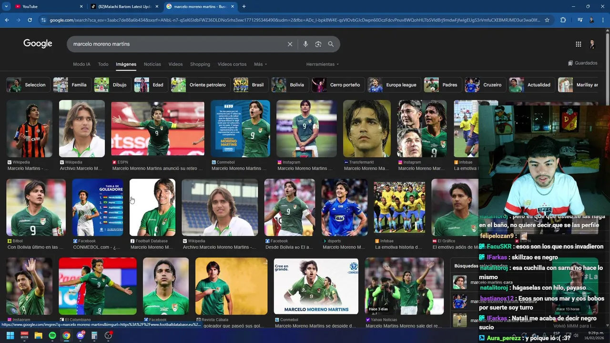Viewport: 610px width, 343px height.
Task: Open the Revista Cábala yellow background image
Action: 232,286
